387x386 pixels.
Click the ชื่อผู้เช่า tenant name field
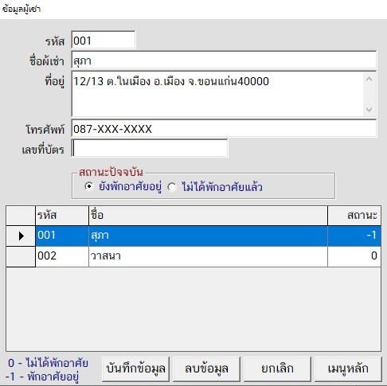(224, 60)
